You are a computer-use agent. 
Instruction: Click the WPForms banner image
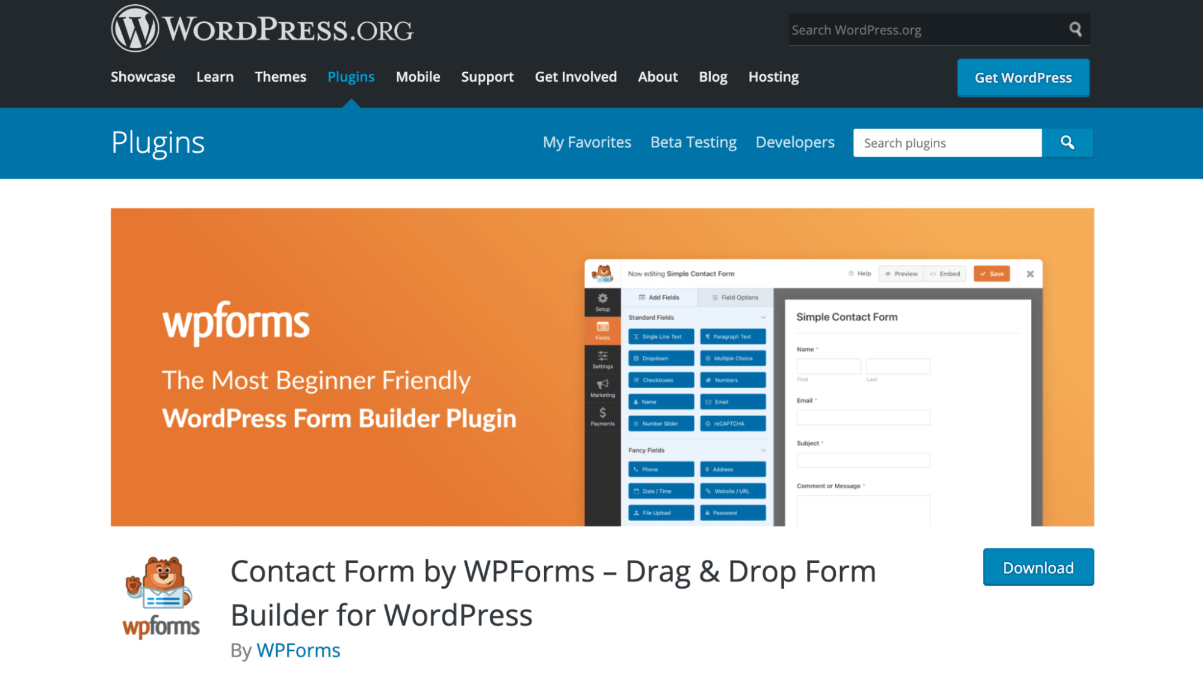point(602,367)
